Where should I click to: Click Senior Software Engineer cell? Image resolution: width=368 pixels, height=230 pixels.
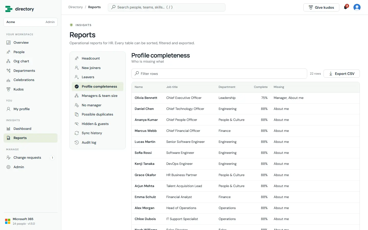pyautogui.click(x=186, y=142)
